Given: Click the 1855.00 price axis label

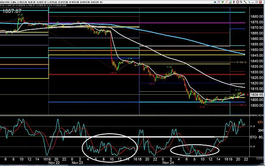Looking at the screenshot, I should click(257, 44).
